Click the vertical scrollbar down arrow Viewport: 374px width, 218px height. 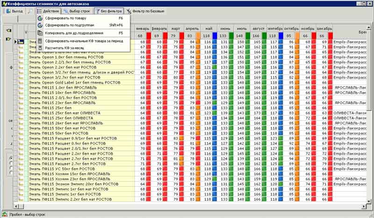point(369,202)
